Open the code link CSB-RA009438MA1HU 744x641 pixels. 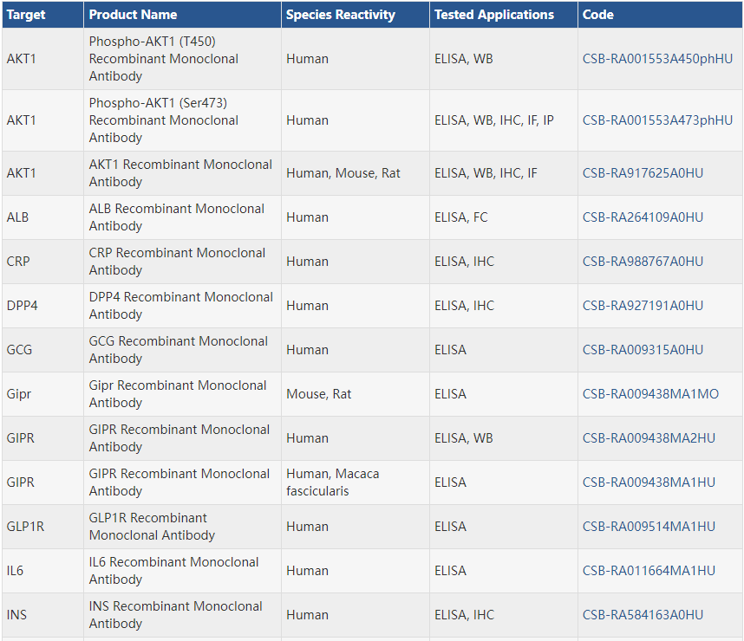click(649, 482)
